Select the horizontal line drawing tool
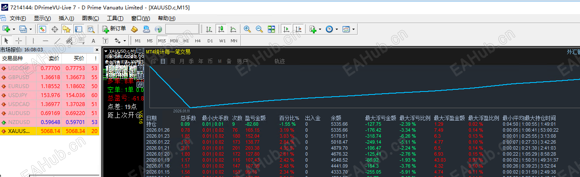The image size is (580, 177). click(x=45, y=41)
